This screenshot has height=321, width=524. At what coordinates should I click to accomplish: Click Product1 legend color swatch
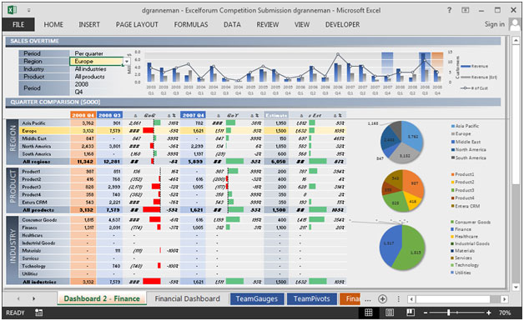[x=453, y=174]
